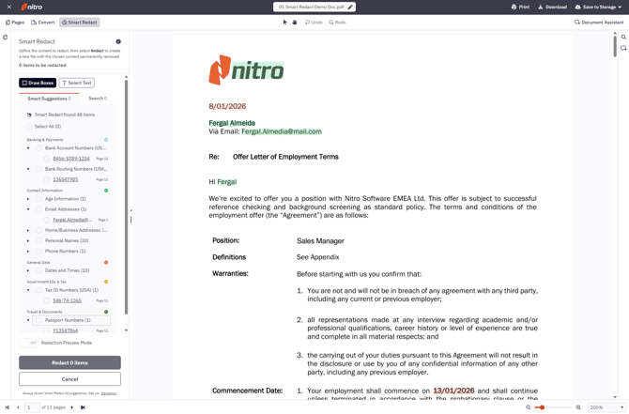Adjust the zoom slider handle
This screenshot has width=629, height=414.
click(542, 407)
